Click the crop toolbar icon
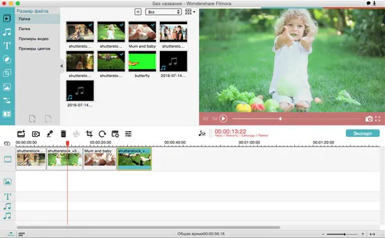 tap(89, 134)
